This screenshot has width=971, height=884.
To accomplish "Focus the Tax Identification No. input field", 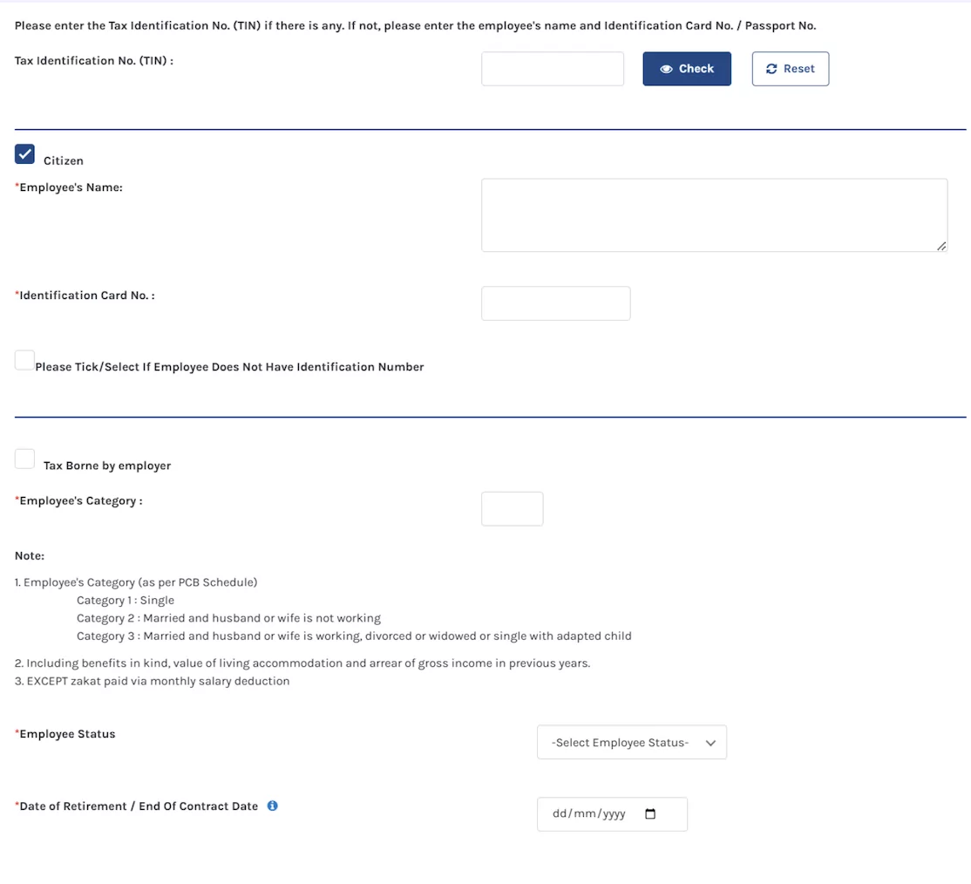I will click(x=553, y=69).
